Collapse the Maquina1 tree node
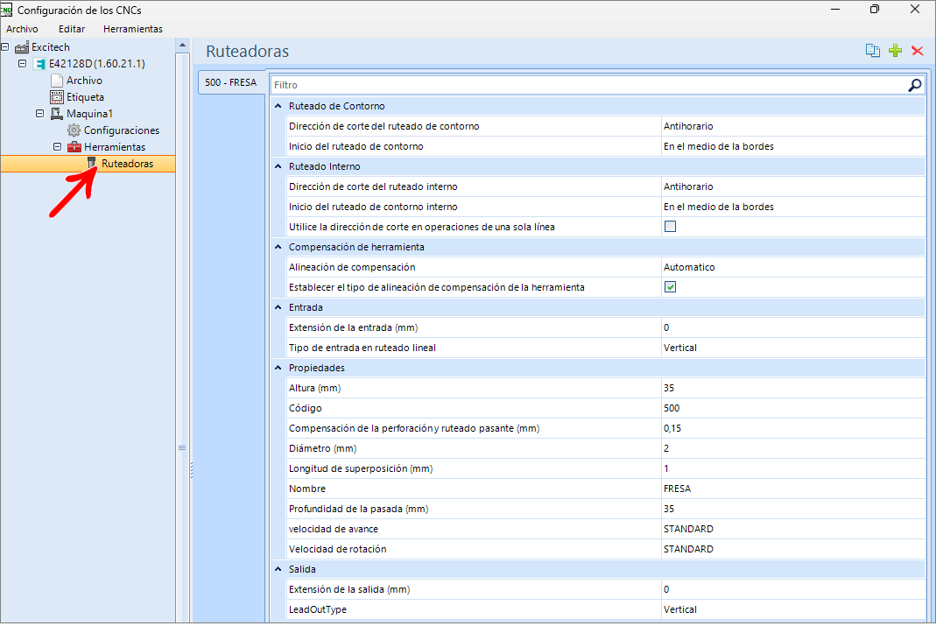This screenshot has height=626, width=936. pos(39,114)
